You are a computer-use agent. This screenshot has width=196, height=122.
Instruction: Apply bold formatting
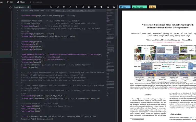tap(64, 7)
